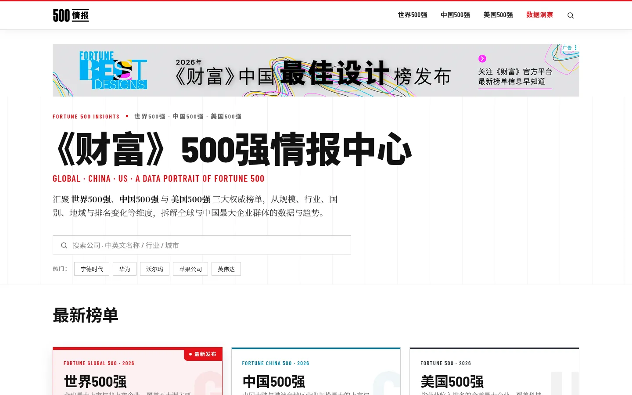
Task: Open the search magnifier icon in header
Action: pyautogui.click(x=571, y=15)
